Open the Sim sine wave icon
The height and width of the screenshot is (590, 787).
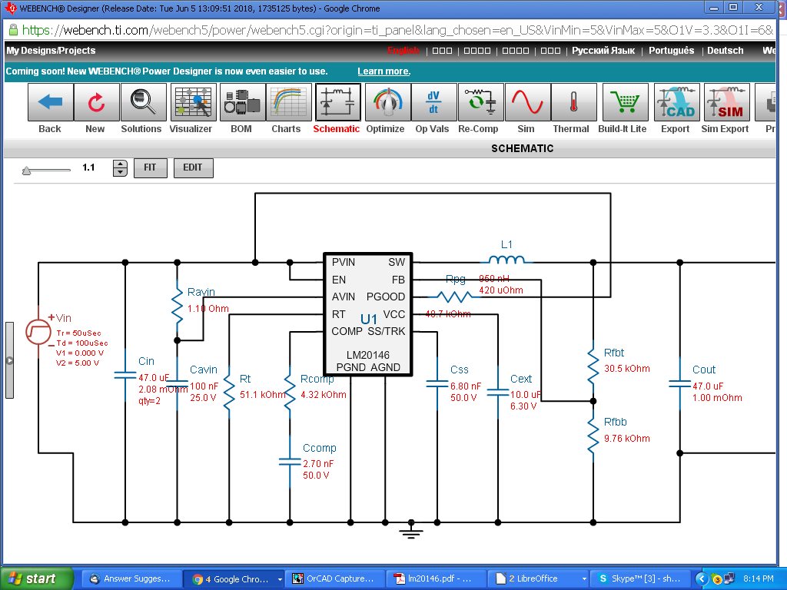click(527, 102)
